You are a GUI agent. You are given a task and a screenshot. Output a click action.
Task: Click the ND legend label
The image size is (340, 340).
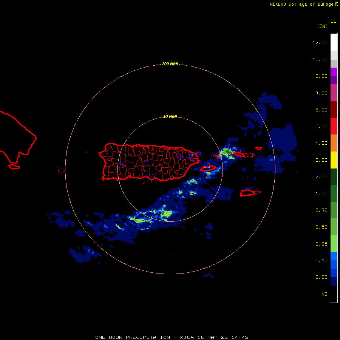[325, 294]
